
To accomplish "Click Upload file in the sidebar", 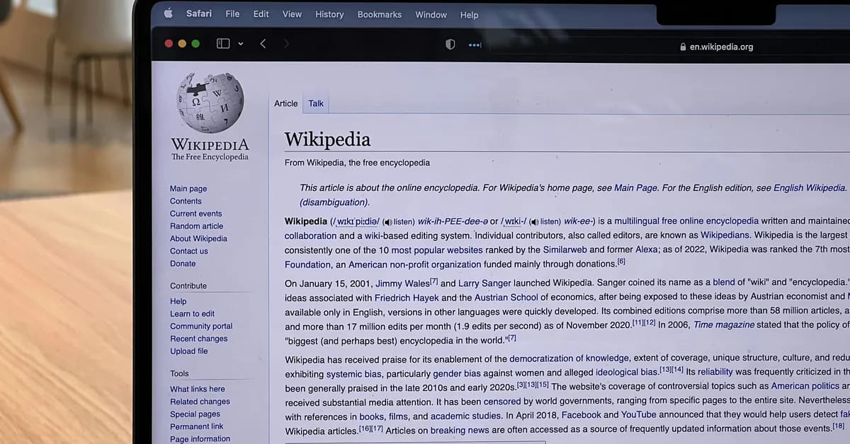I will [188, 351].
